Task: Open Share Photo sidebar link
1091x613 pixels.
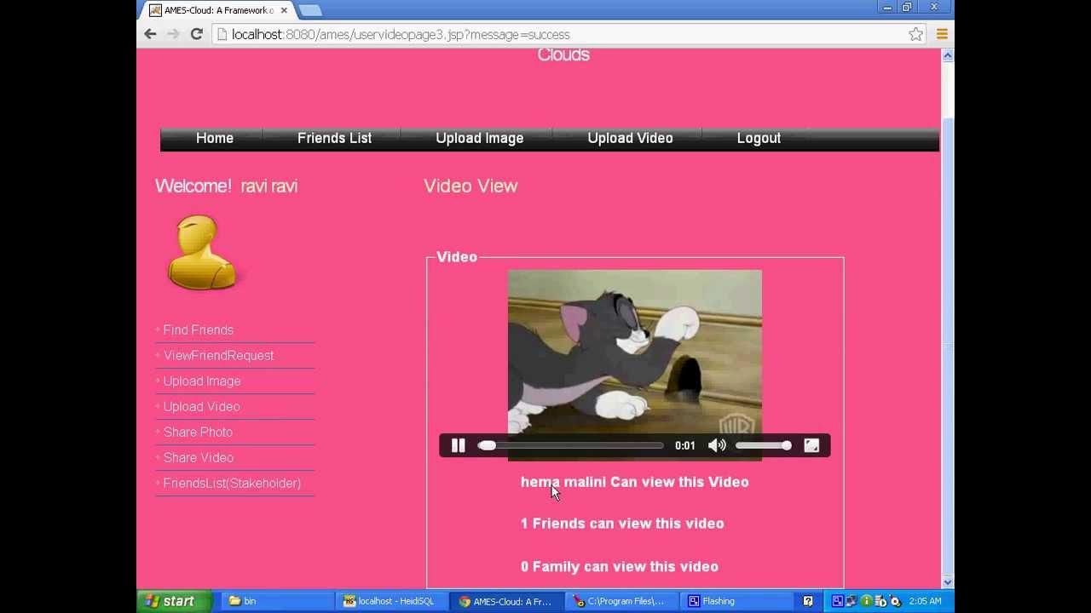Action: pyautogui.click(x=198, y=433)
